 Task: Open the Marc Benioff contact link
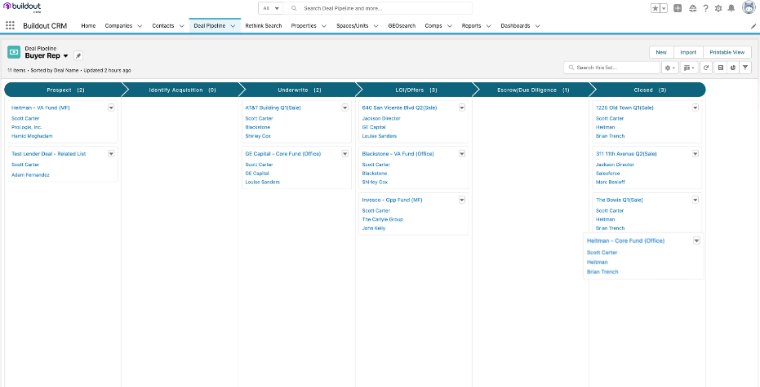tap(610, 183)
